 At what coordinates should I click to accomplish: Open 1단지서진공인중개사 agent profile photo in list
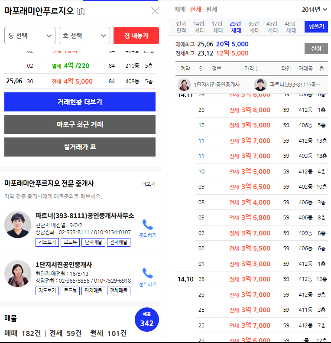click(x=18, y=274)
